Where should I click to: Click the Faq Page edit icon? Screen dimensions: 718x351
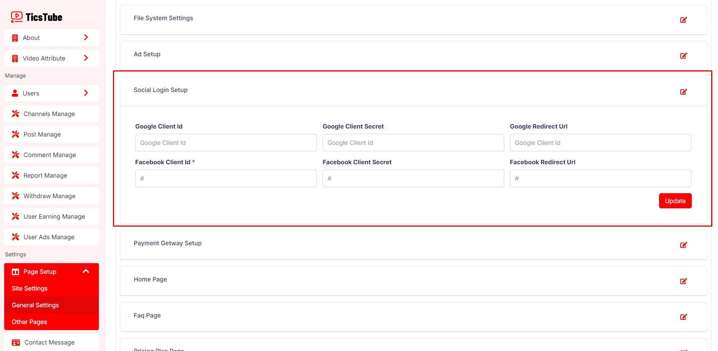pos(683,317)
